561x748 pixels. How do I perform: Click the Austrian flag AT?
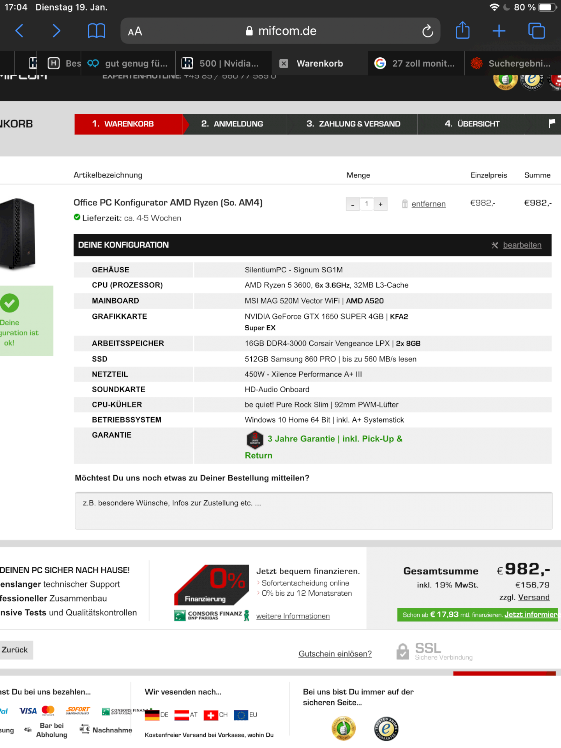coord(182,715)
